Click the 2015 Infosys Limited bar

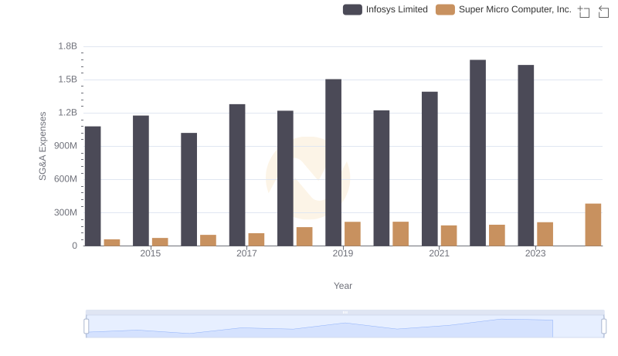point(141,181)
